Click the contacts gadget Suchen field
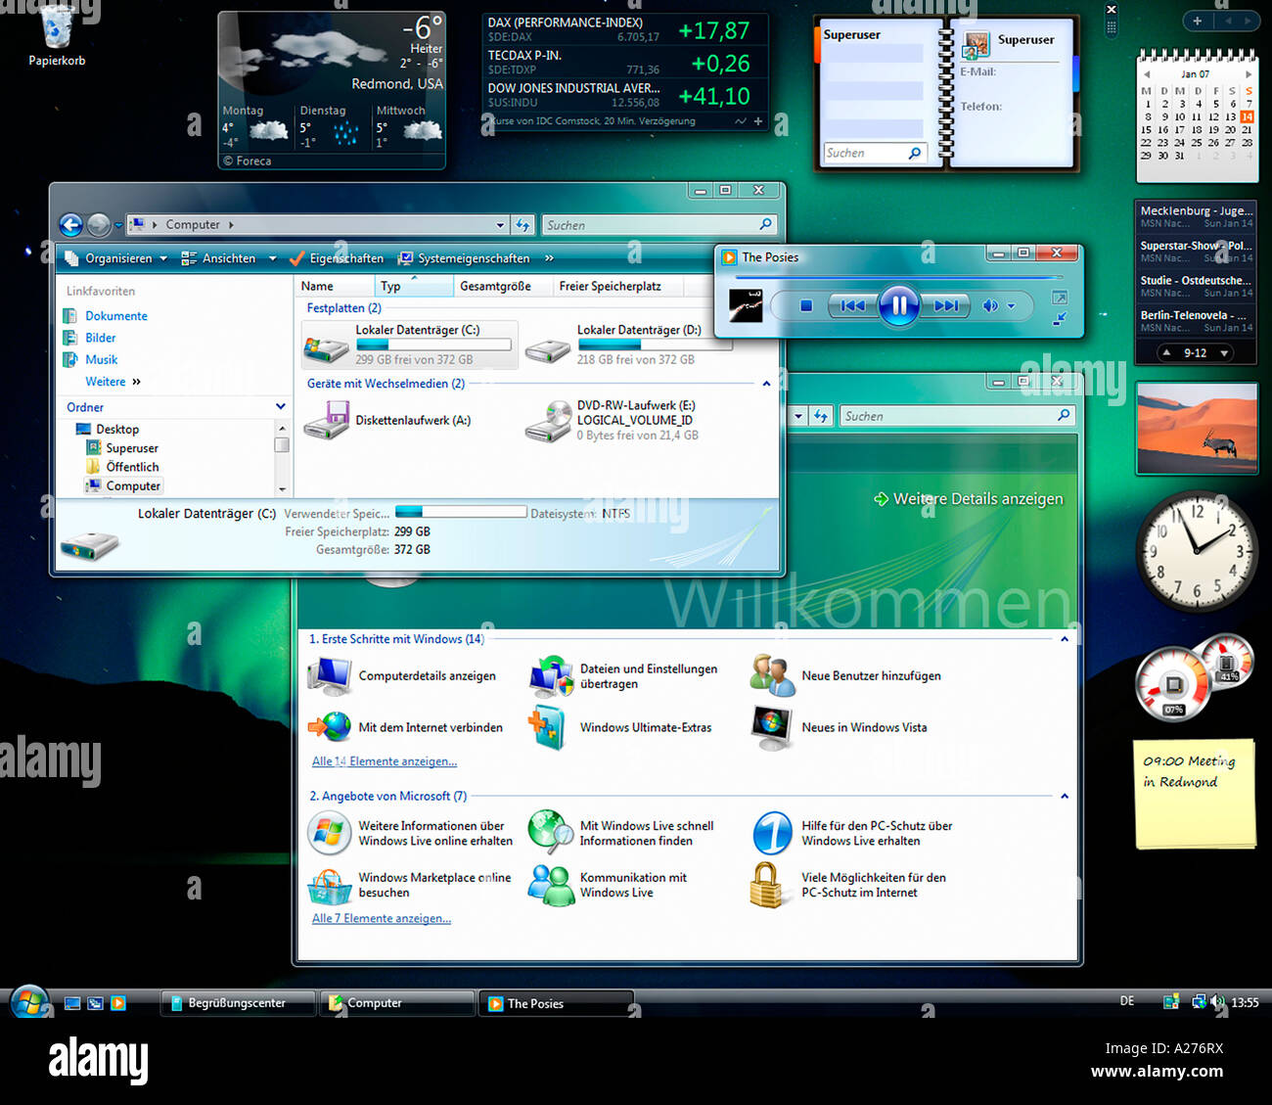 coord(874,153)
